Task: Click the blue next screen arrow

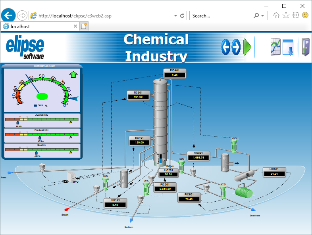Action: [236, 47]
